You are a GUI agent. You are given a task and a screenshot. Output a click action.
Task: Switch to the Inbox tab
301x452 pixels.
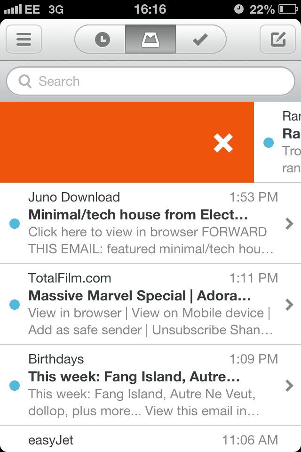click(150, 40)
